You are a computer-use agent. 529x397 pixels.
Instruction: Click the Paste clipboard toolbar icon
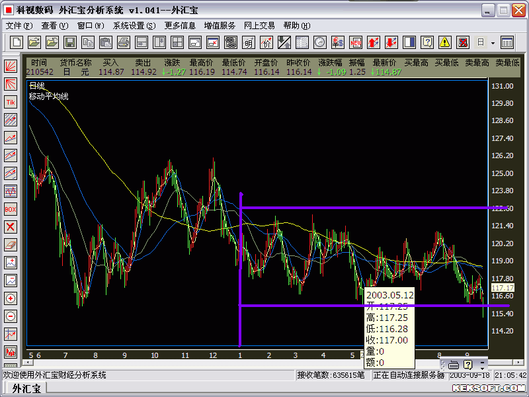(x=106, y=42)
